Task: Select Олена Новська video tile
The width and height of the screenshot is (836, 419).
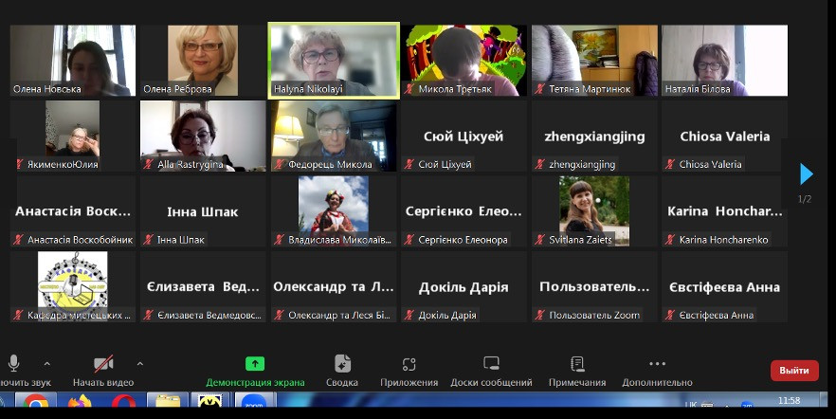Action: [x=73, y=61]
